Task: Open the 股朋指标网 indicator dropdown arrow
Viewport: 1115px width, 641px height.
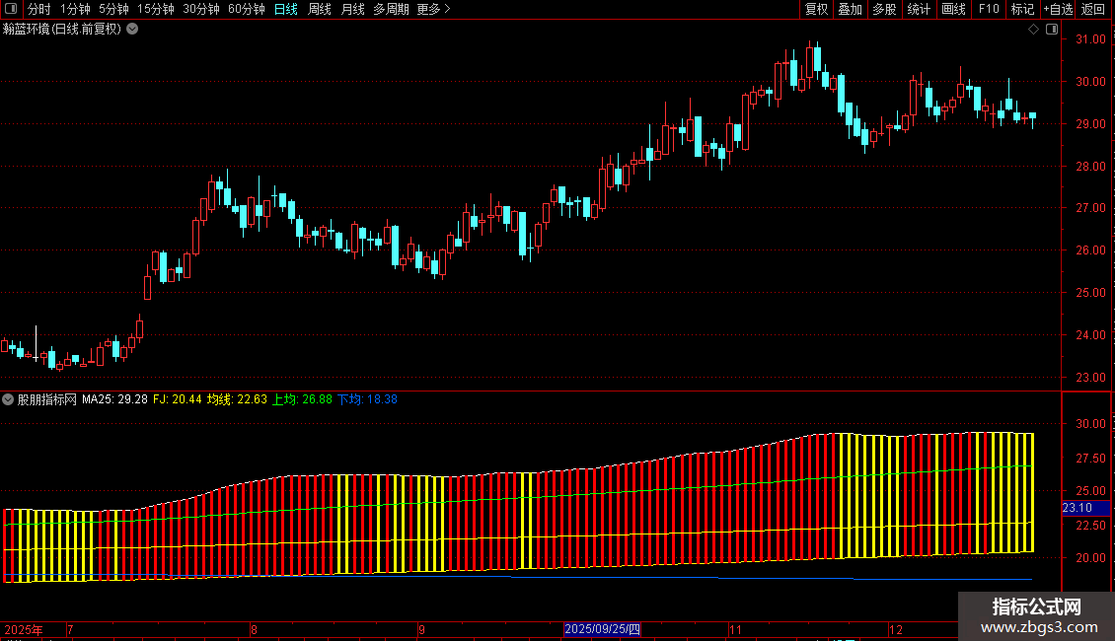Action: click(8, 399)
